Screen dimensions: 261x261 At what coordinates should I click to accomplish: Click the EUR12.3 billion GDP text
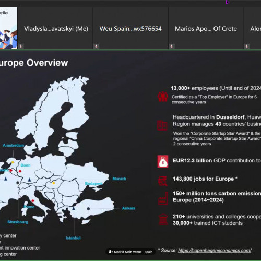217,160
